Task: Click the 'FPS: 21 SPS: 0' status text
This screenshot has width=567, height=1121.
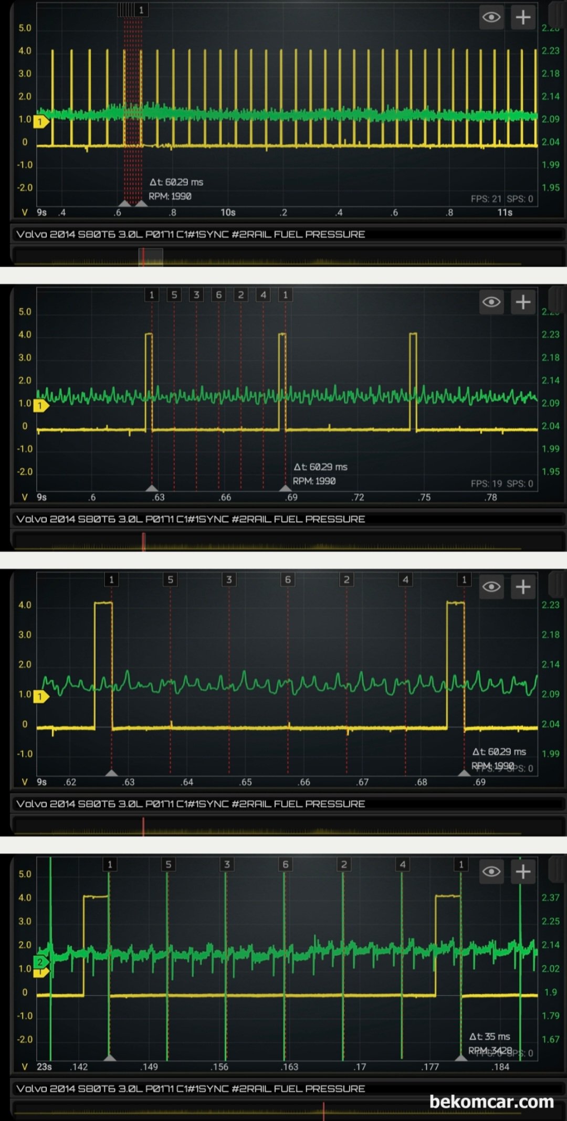Action: click(x=502, y=199)
